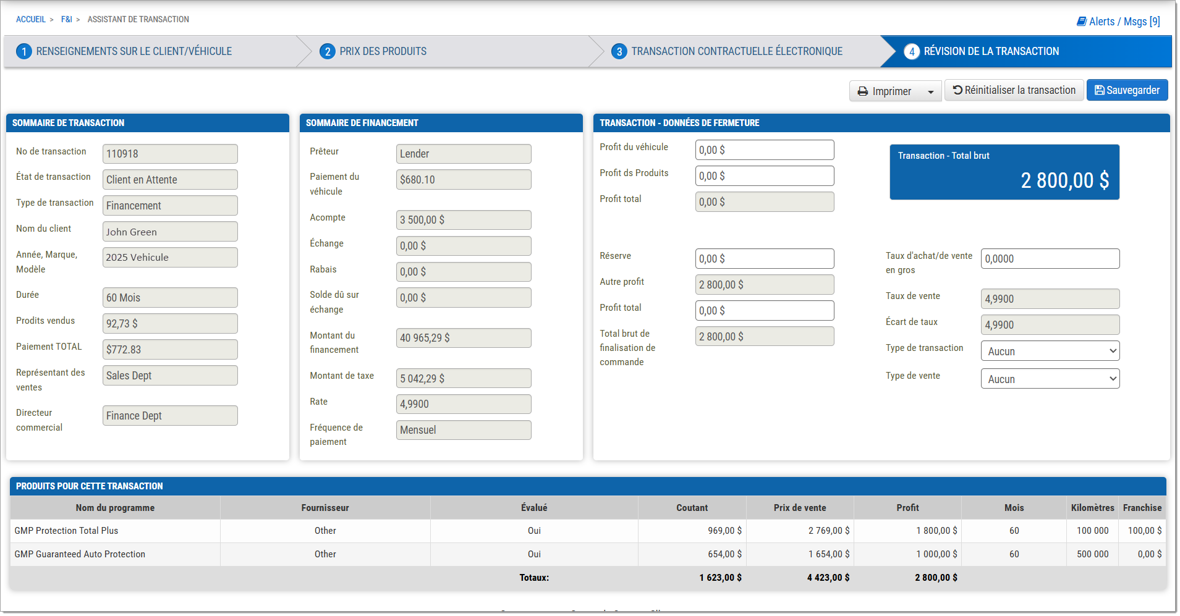Click the step 2 circle number icon
The height and width of the screenshot is (616, 1180).
(x=327, y=51)
